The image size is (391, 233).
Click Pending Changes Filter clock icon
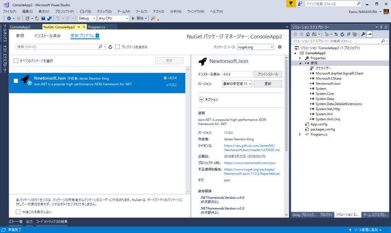[327, 34]
